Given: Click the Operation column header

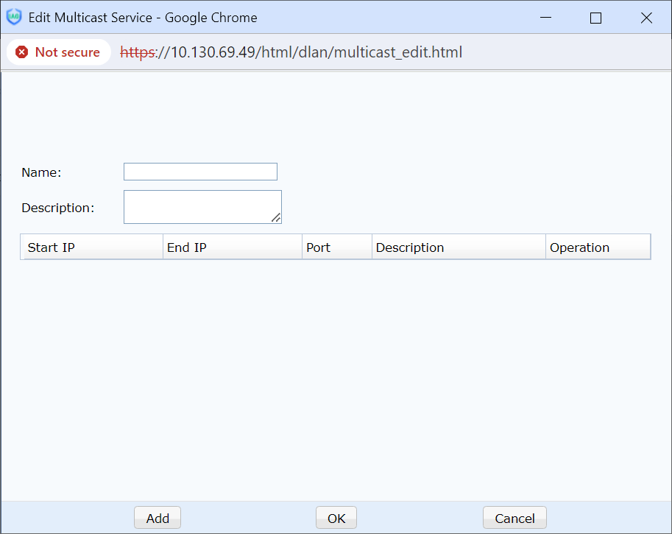Looking at the screenshot, I should click(598, 247).
